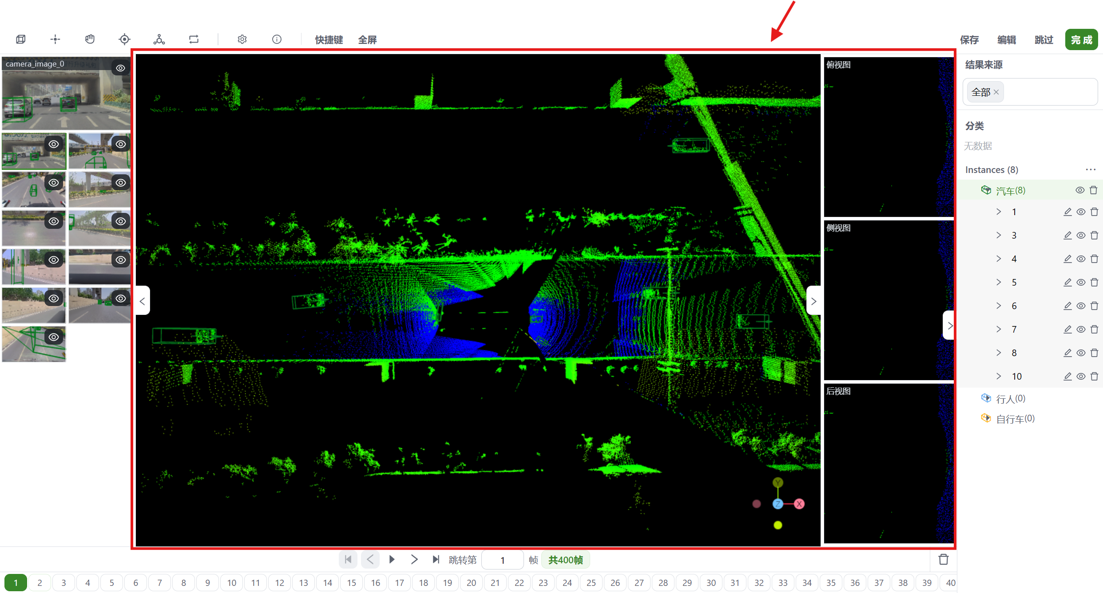
Task: Collapse the left camera panel
Action: pyautogui.click(x=143, y=301)
